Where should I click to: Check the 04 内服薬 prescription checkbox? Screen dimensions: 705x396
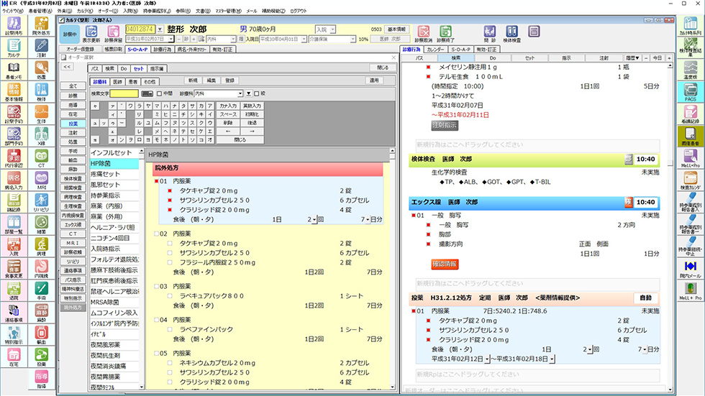(x=157, y=320)
